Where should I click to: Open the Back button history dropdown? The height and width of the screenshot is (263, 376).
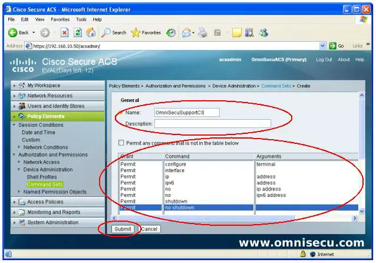click(x=34, y=32)
